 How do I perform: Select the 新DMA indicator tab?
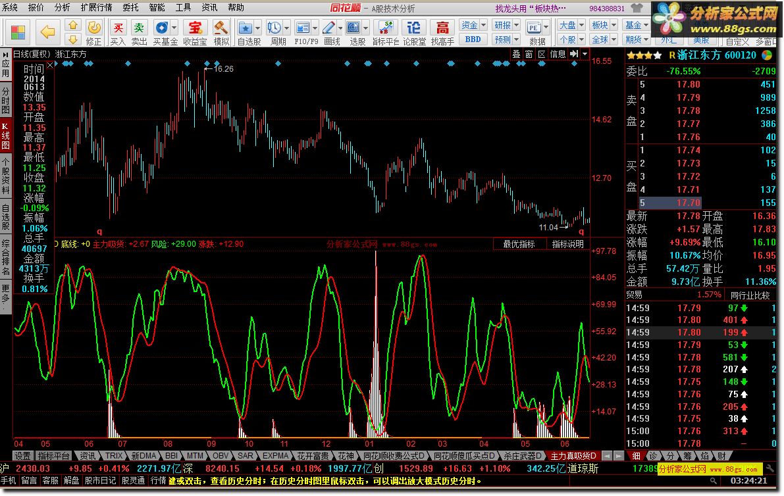[144, 455]
